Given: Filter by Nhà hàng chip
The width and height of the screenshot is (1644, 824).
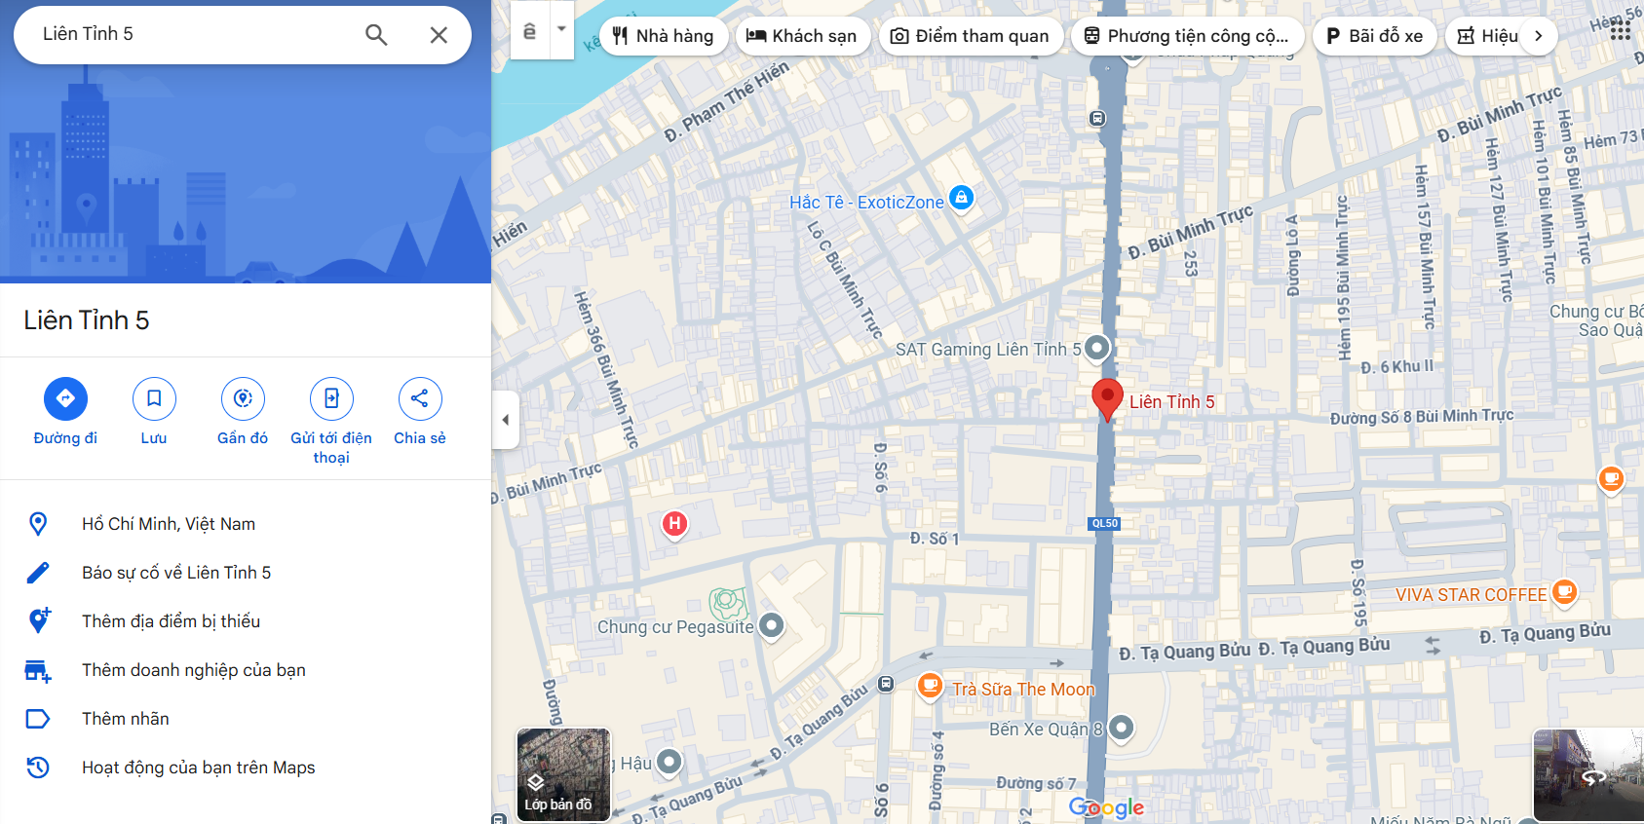Looking at the screenshot, I should (663, 36).
